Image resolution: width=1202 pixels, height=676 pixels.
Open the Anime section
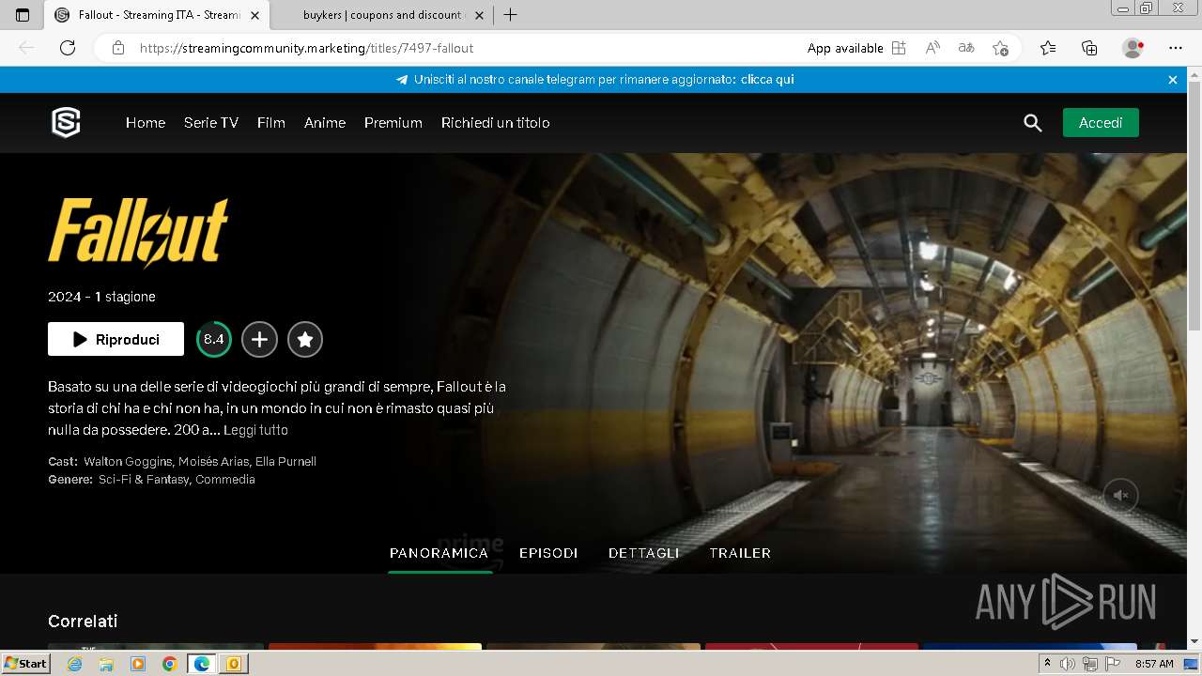pos(325,123)
